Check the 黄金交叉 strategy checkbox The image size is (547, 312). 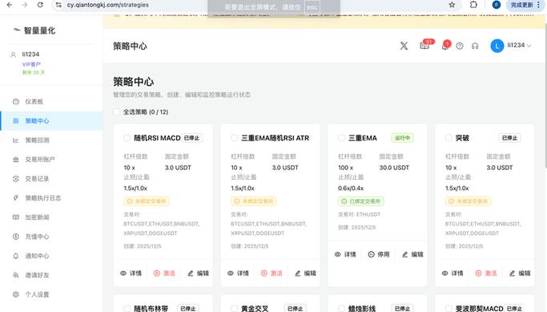point(234,308)
